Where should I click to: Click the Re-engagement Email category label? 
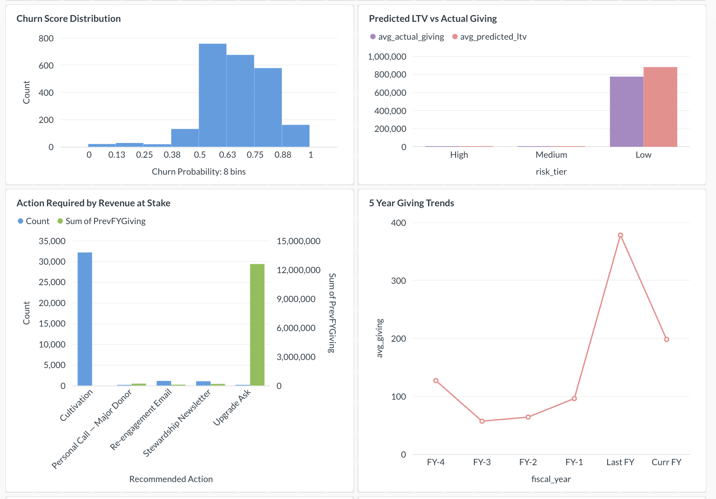tap(141, 419)
